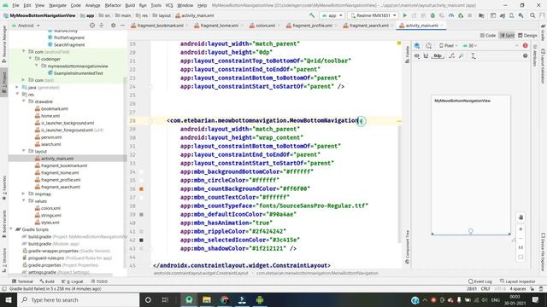The height and width of the screenshot is (307, 547).
Task: Click the gray color swatch on line 39
Action: point(141,214)
